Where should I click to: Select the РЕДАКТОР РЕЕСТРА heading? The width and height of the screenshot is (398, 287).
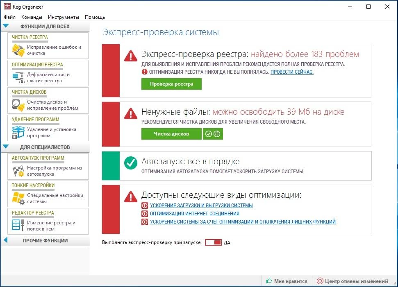pos(33,213)
